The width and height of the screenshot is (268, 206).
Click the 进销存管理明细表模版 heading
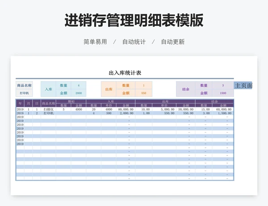point(134,20)
